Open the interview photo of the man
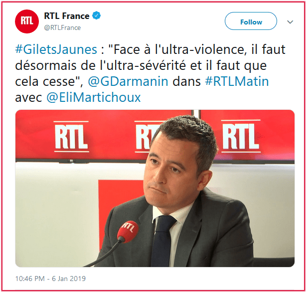The height and width of the screenshot is (292, 306). [155, 188]
